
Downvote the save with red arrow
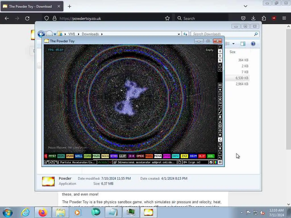click(x=110, y=162)
